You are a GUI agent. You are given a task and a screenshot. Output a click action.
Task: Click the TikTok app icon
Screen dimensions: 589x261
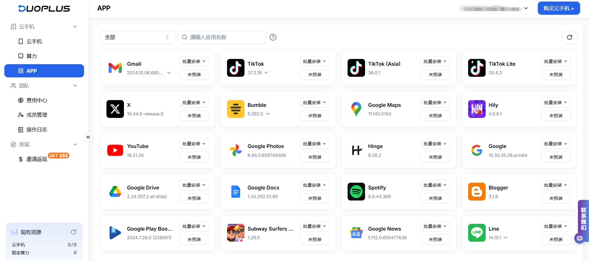coord(236,68)
